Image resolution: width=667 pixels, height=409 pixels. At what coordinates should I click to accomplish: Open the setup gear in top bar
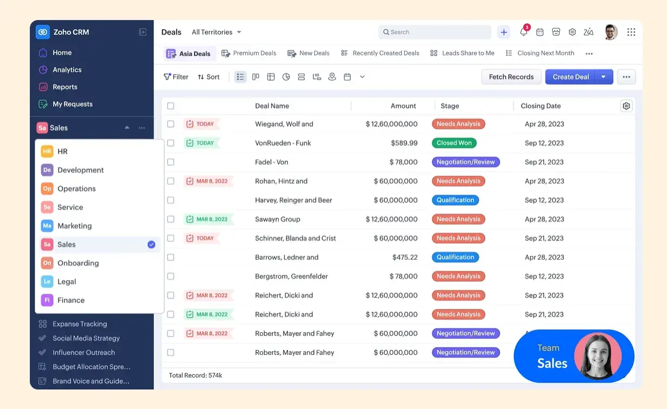572,32
